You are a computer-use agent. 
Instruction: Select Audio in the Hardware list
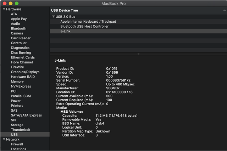click(x=16, y=24)
